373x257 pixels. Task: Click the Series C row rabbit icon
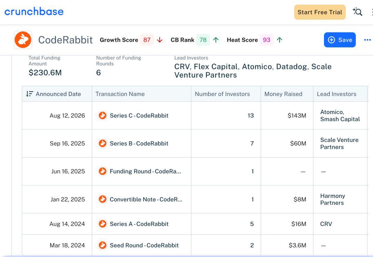103,115
